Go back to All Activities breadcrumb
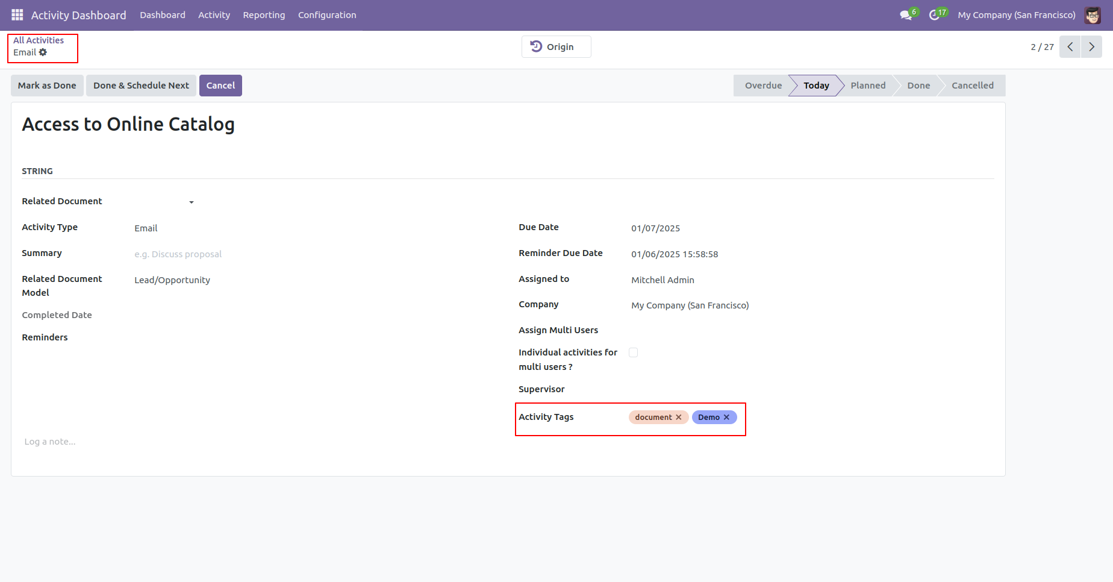The height and width of the screenshot is (582, 1113). (x=39, y=40)
